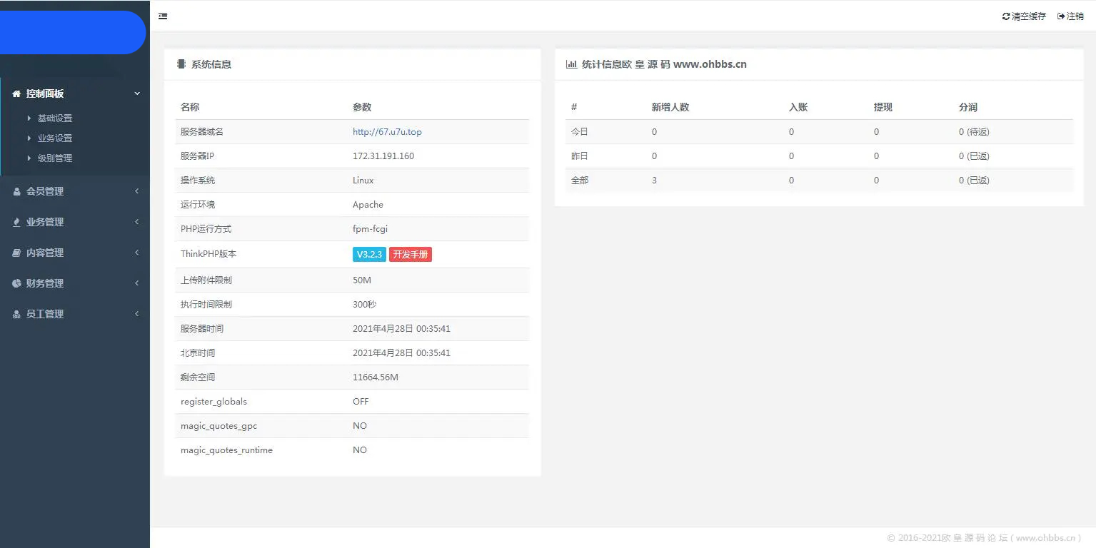Click the 财务管理 pie chart icon
The height and width of the screenshot is (548, 1096).
pyautogui.click(x=16, y=283)
